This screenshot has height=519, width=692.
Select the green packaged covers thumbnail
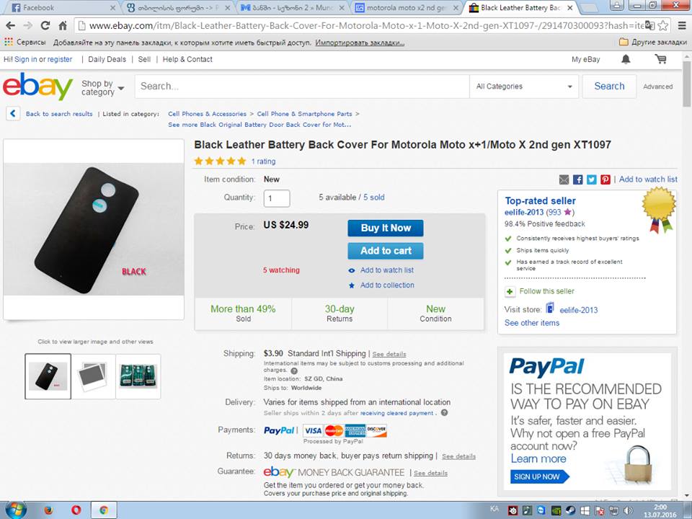pyautogui.click(x=138, y=376)
